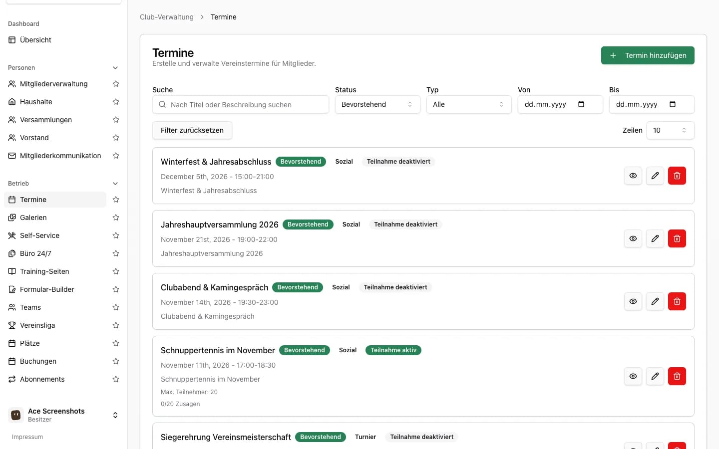Edit the Clubabend & Kamingespräch event
Image resolution: width=719 pixels, height=449 pixels.
(x=655, y=301)
